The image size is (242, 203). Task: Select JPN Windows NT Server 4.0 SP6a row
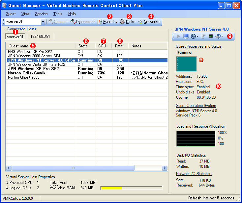click(x=87, y=60)
